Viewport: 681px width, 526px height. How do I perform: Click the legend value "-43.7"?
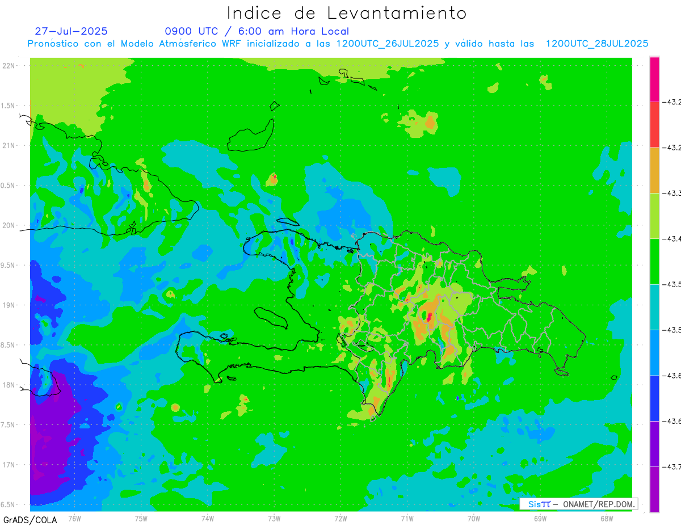[x=672, y=466]
